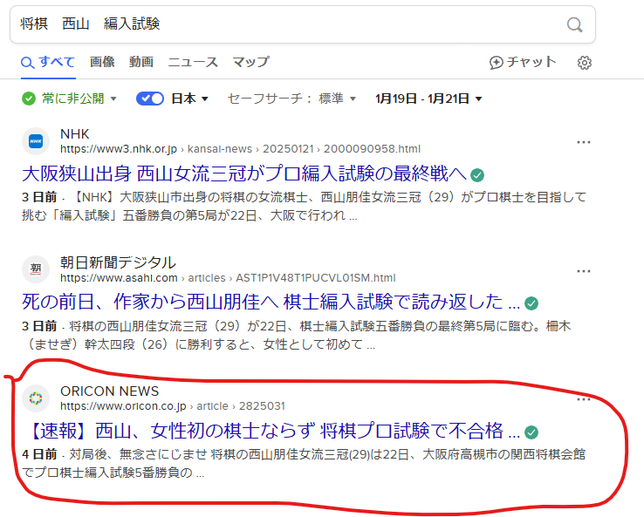Click green check icon next to 常に非公開
The image size is (644, 517).
[29, 99]
